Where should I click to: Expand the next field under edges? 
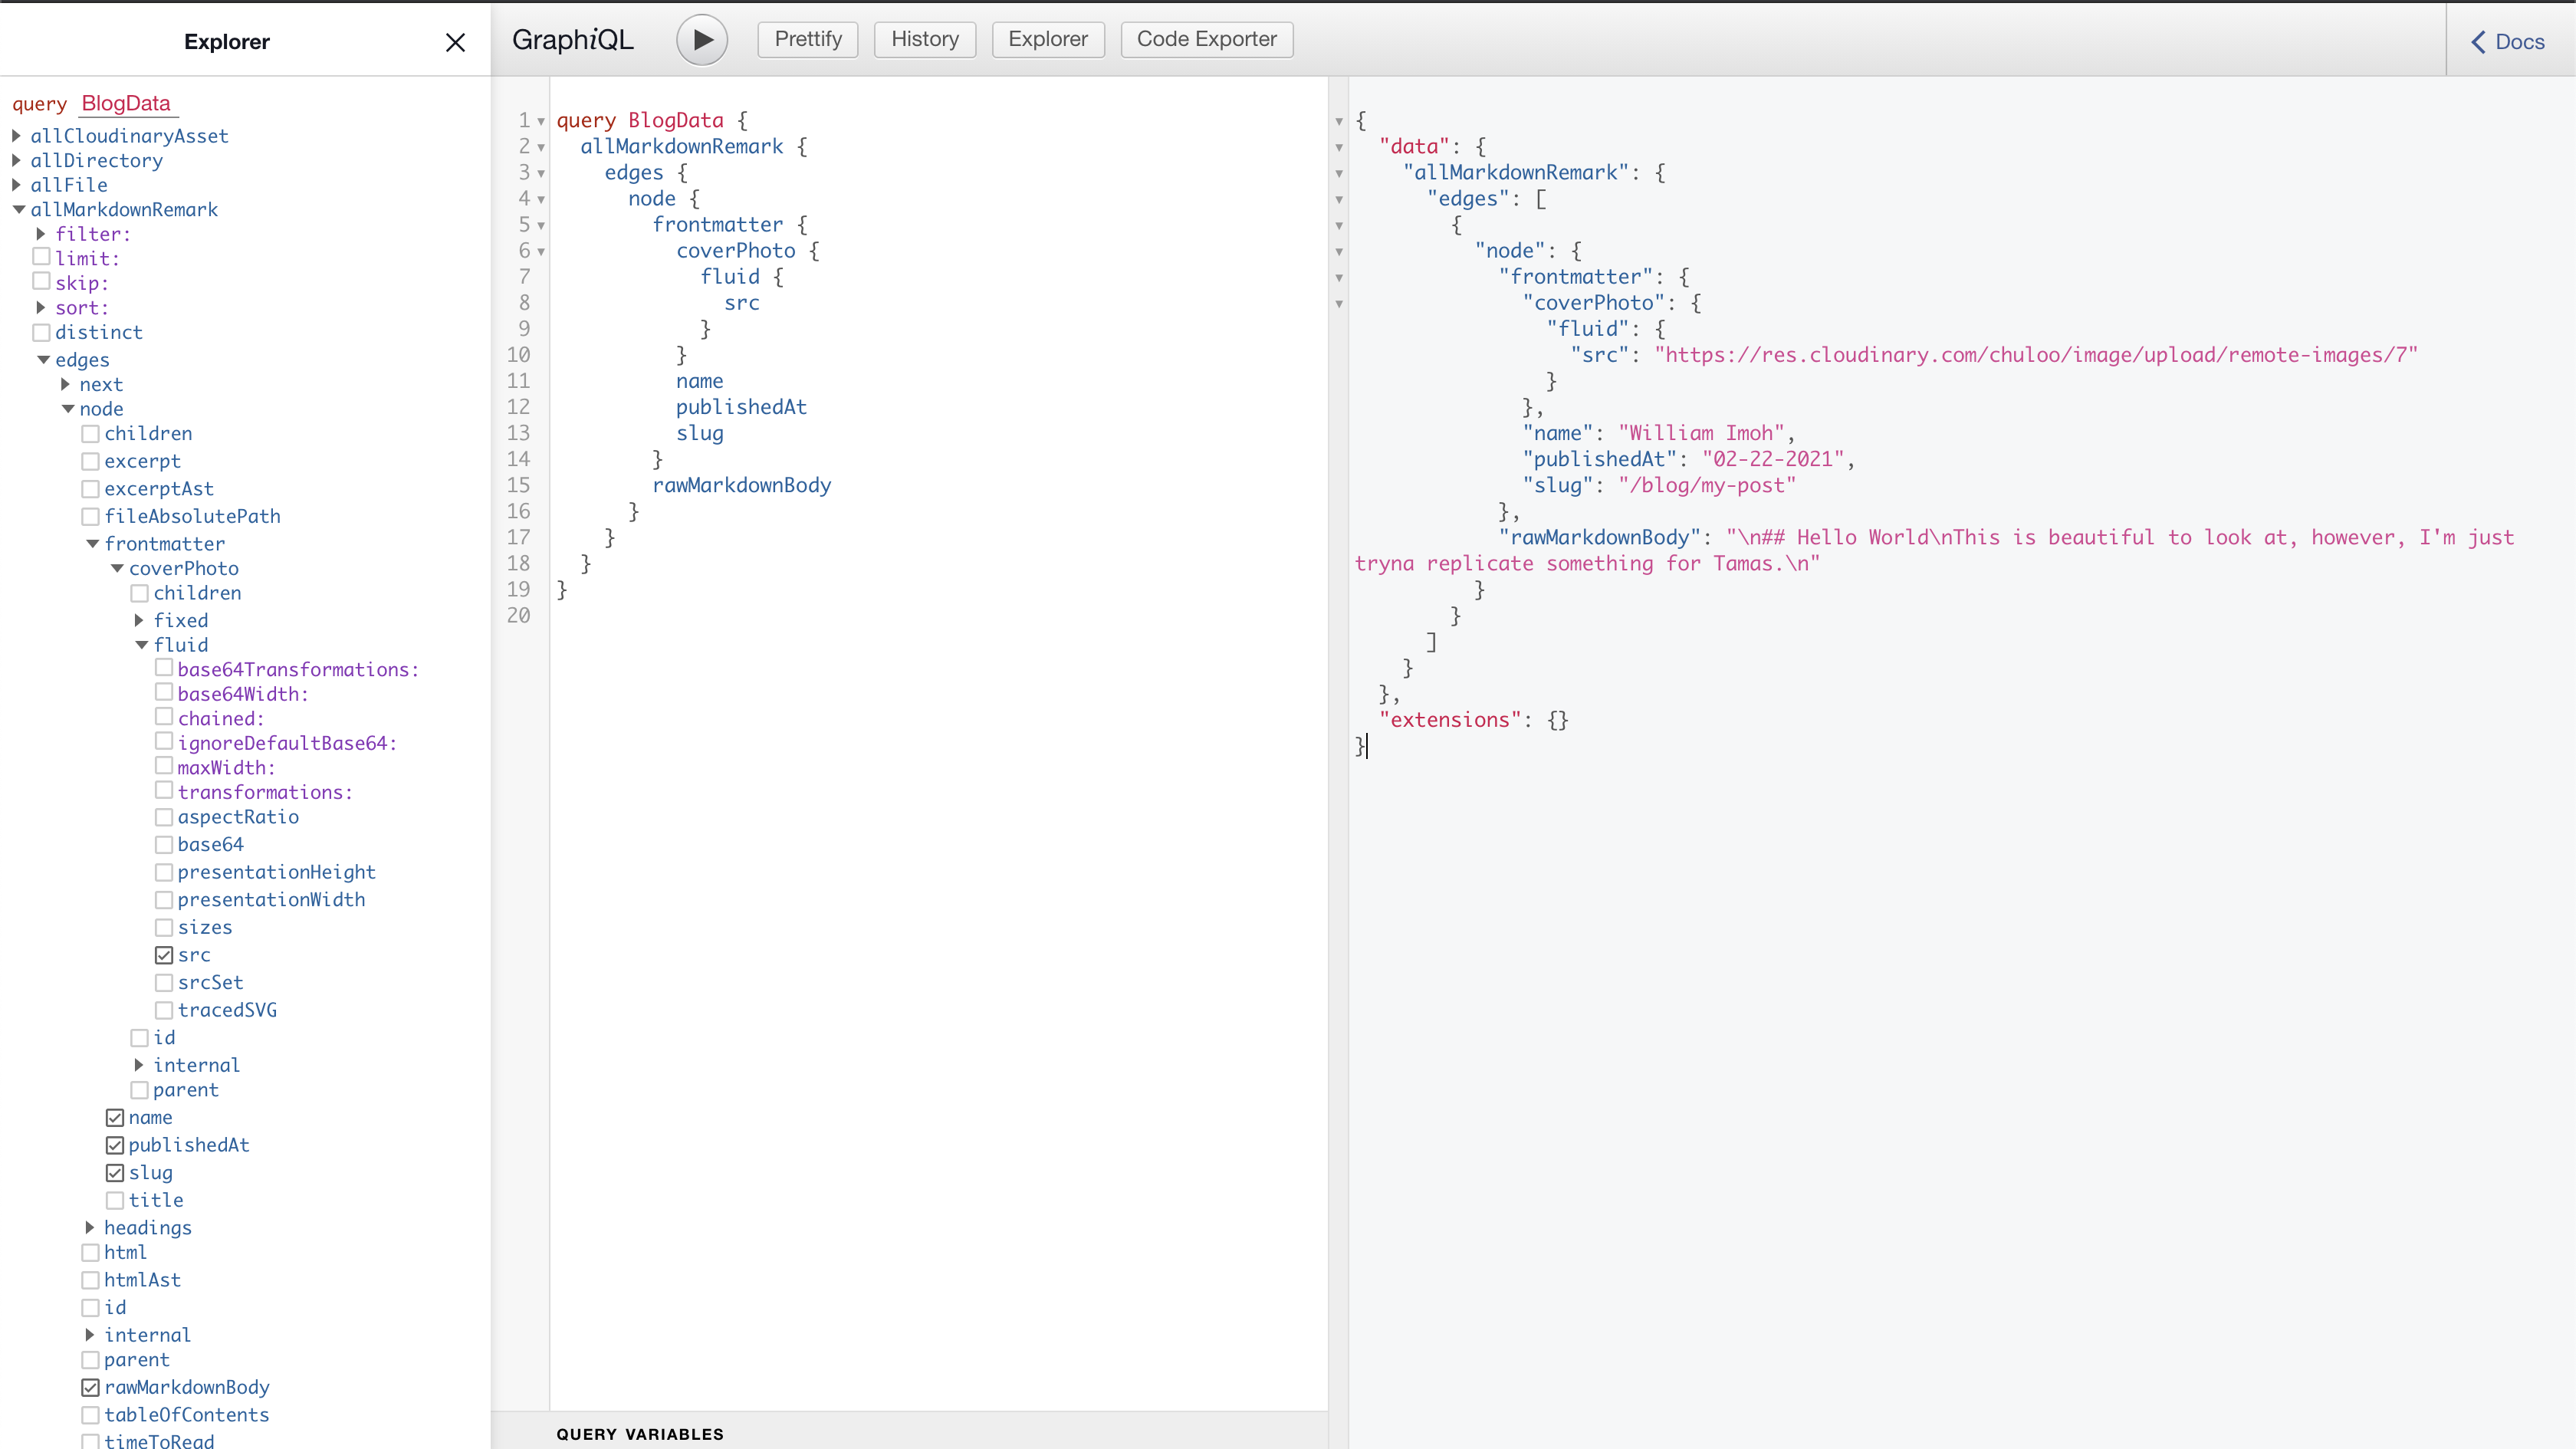[x=66, y=384]
